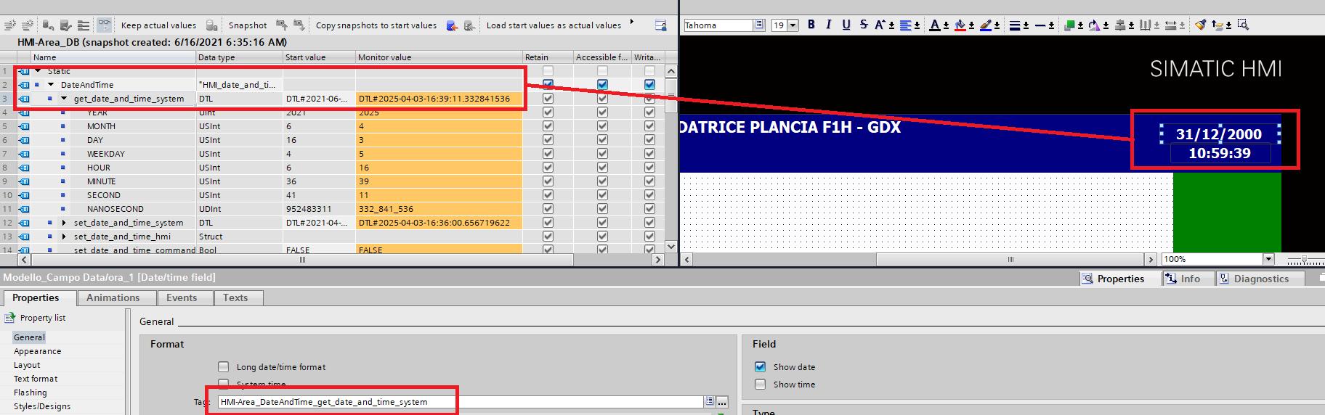
Task: Click the background fill color bucket icon
Action: (960, 25)
